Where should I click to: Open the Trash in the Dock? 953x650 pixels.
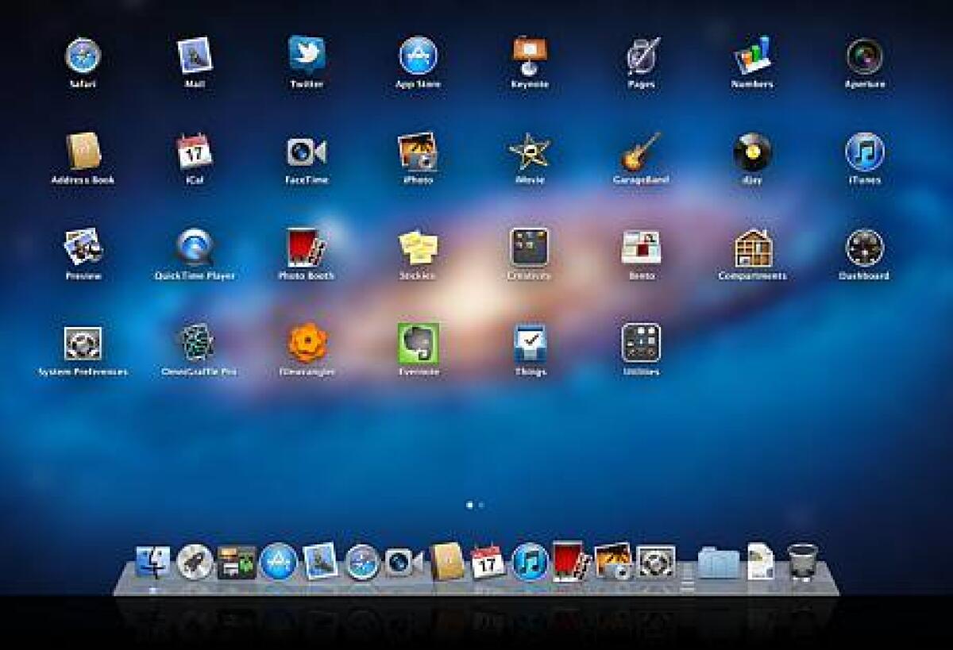(x=803, y=562)
